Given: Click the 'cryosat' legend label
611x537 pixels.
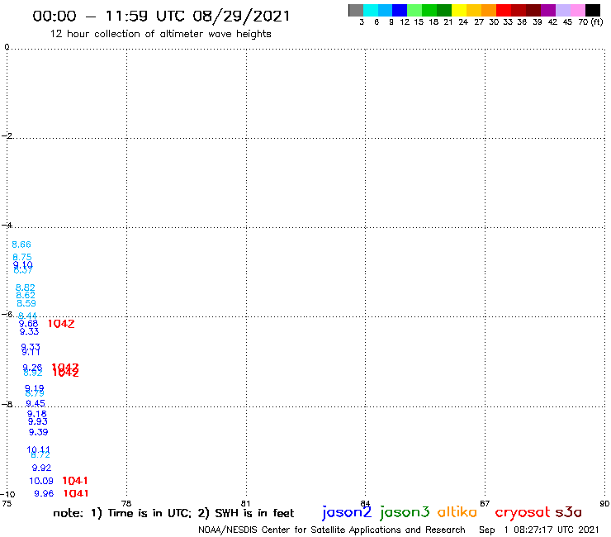Looking at the screenshot, I should tap(523, 513).
